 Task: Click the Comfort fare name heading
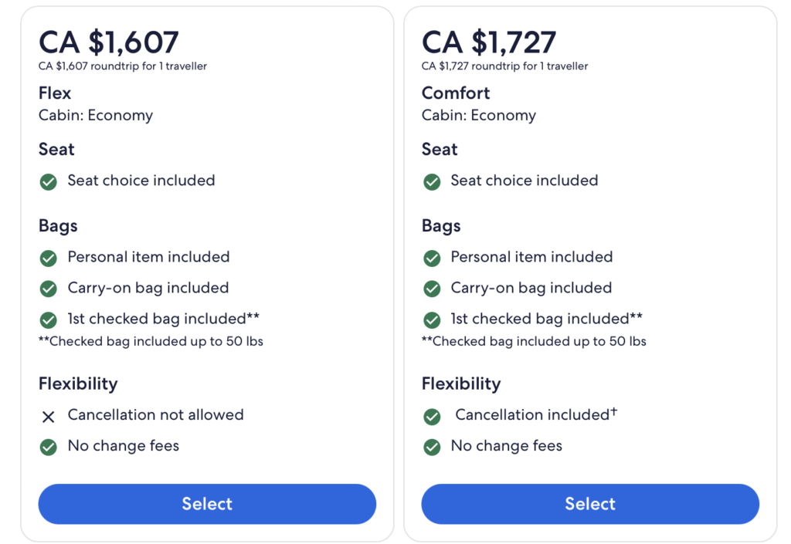point(456,93)
